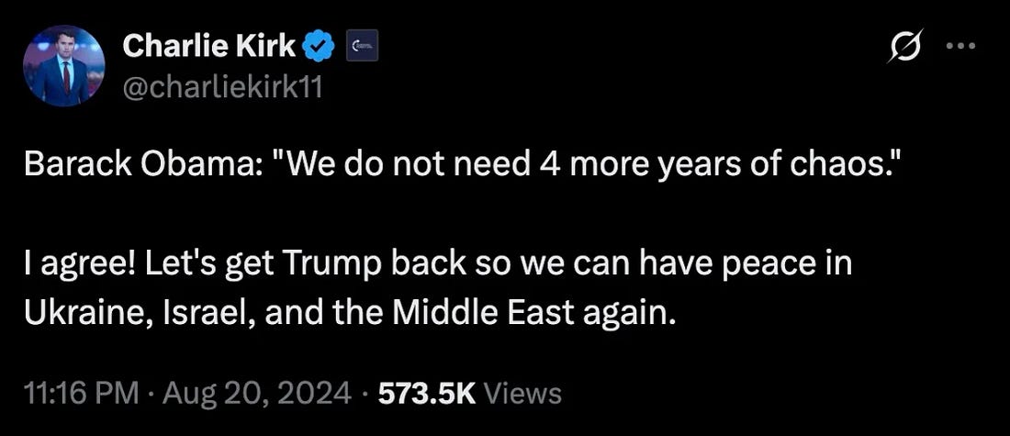The width and height of the screenshot is (1010, 436).
Task: Click the Aug 20, 2024 date
Action: [254, 394]
